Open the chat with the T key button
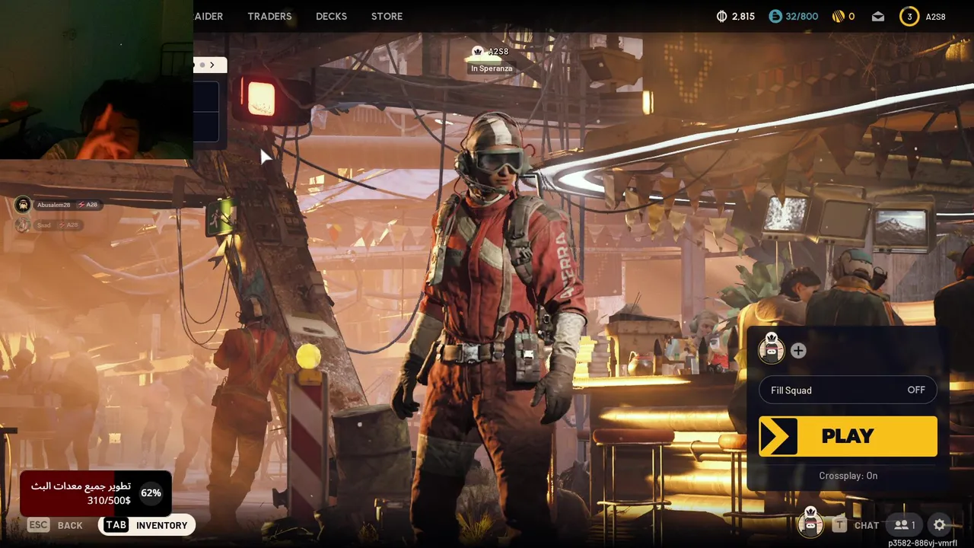Image resolution: width=974 pixels, height=548 pixels. [839, 524]
